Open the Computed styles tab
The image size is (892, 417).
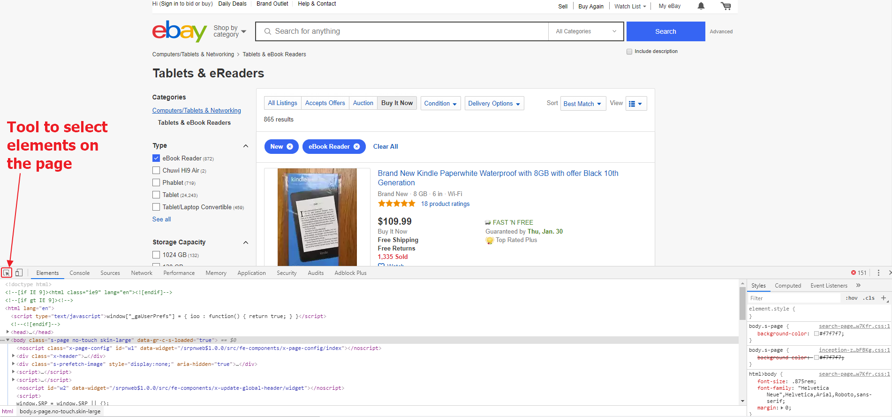click(x=788, y=285)
